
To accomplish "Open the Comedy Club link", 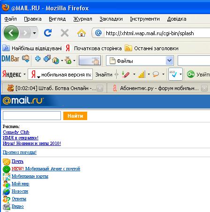I will [16, 132].
